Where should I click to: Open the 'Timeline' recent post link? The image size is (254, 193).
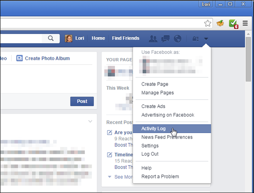pyautogui.click(x=124, y=155)
